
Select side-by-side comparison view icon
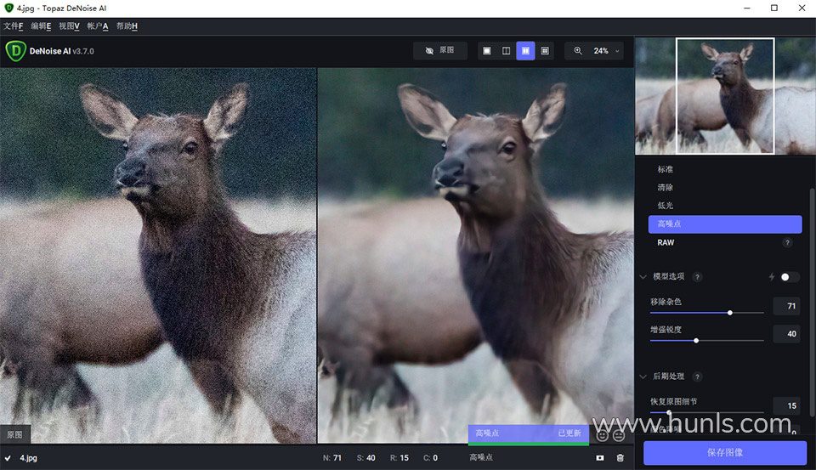[x=525, y=51]
